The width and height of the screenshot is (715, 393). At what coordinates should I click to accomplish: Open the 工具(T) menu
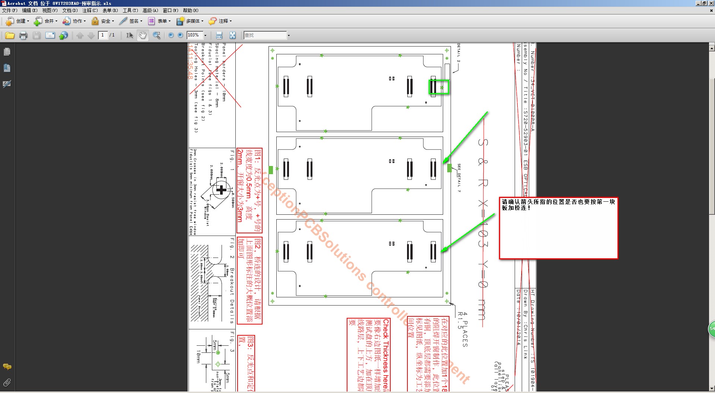point(130,10)
